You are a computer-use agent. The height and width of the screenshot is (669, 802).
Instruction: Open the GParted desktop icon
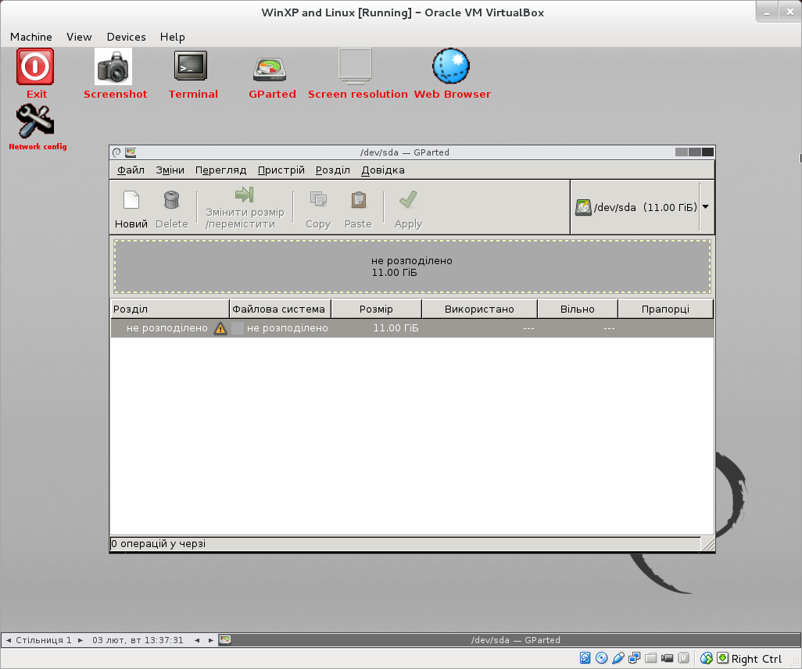[271, 69]
